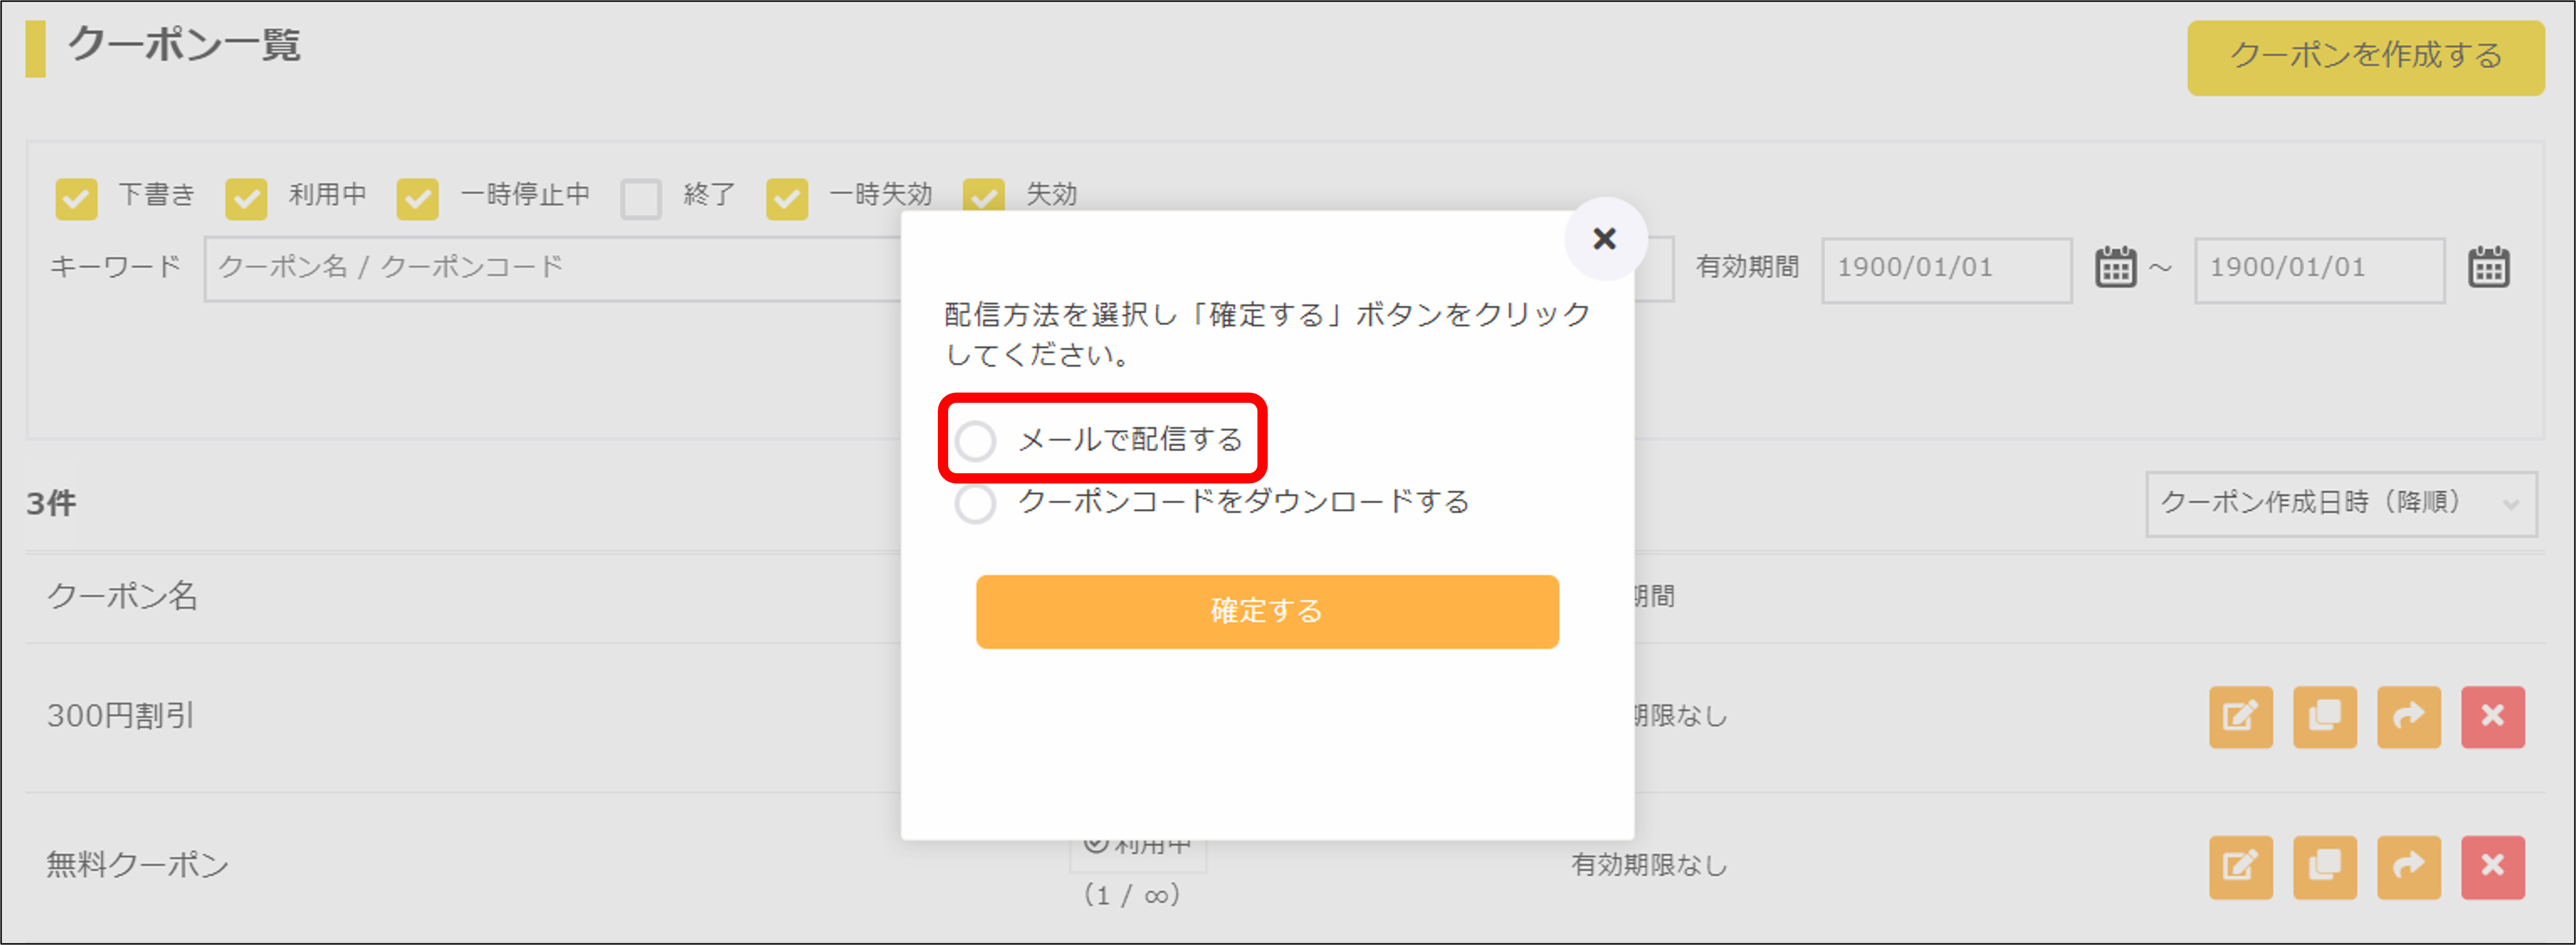This screenshot has width=2576, height=945.
Task: Select クーポンコードをダウンロードする radio option
Action: pyautogui.click(x=975, y=503)
